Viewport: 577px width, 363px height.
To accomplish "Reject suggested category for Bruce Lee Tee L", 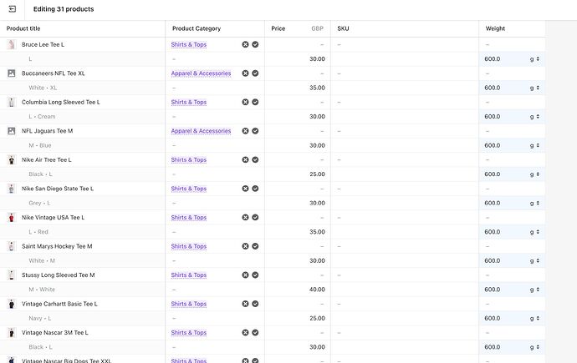I will [246, 44].
